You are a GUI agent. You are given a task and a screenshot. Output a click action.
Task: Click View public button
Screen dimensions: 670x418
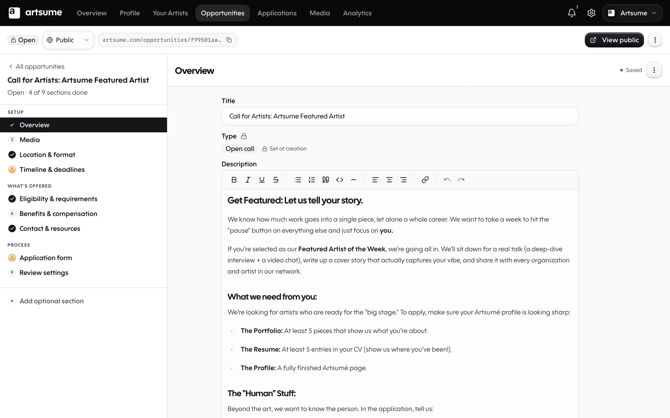click(x=614, y=40)
